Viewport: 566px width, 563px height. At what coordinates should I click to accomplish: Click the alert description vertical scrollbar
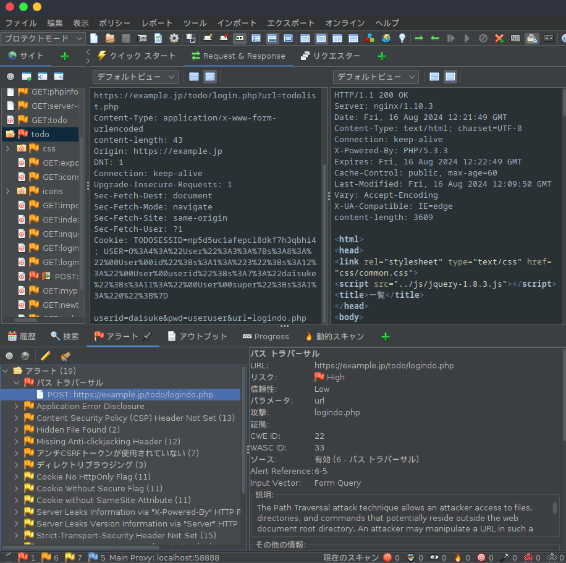pyautogui.click(x=555, y=508)
